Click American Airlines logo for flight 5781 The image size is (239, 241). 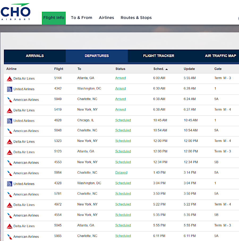10,195
